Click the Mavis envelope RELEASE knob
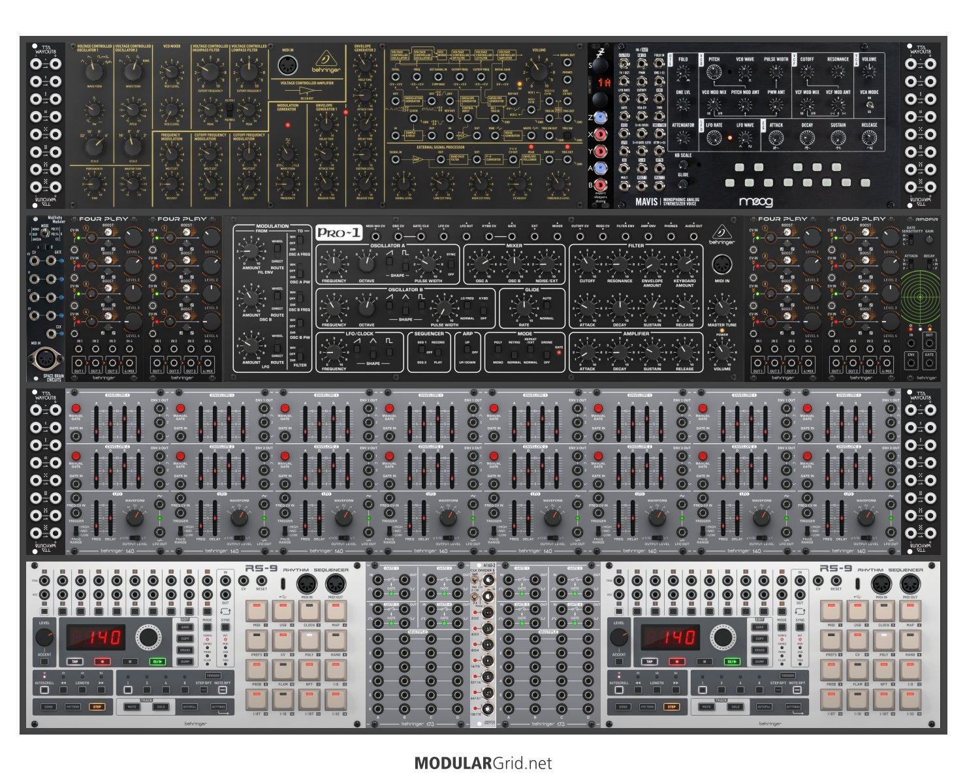This screenshot has width=967, height=777. [869, 138]
